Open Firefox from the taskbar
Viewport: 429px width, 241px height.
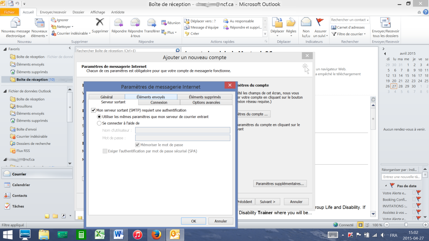(x=156, y=235)
